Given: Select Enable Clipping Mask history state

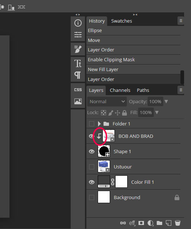Looking at the screenshot, I should coord(133,59).
